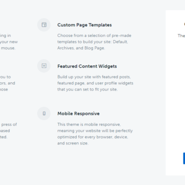Click the 'that you can set to fit' line

click(87, 89)
